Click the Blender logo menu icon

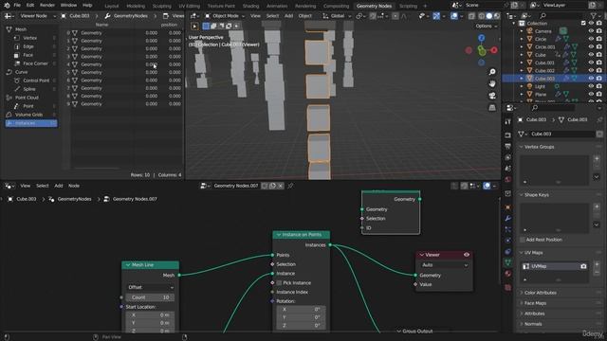(x=7, y=6)
